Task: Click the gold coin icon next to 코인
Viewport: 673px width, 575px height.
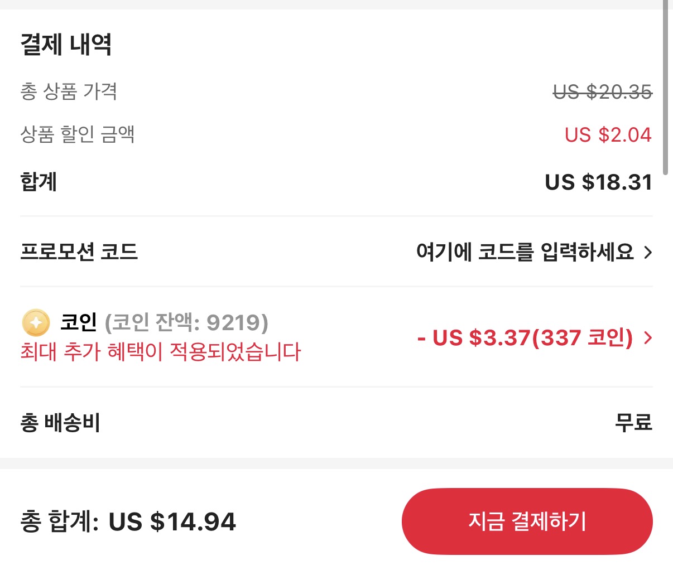Action: (35, 322)
